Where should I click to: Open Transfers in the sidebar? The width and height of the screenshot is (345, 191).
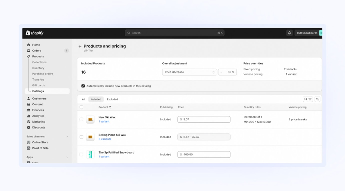tap(38, 79)
